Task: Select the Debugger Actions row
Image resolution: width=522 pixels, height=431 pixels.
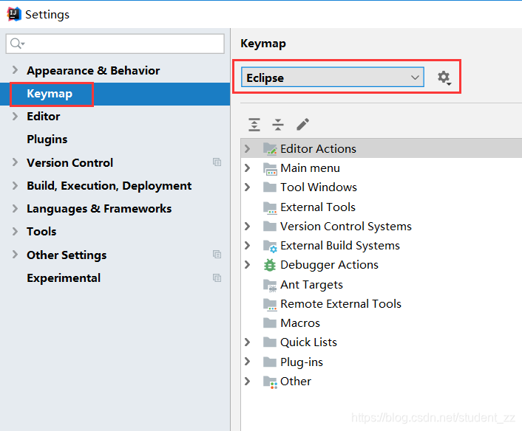Action: (382, 265)
